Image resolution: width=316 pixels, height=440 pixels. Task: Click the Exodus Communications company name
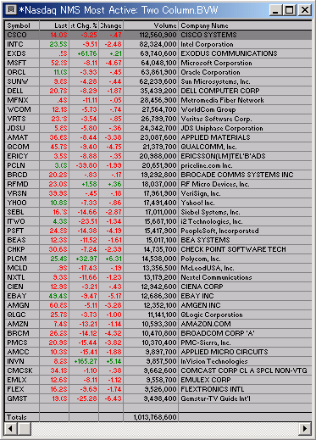pos(229,53)
